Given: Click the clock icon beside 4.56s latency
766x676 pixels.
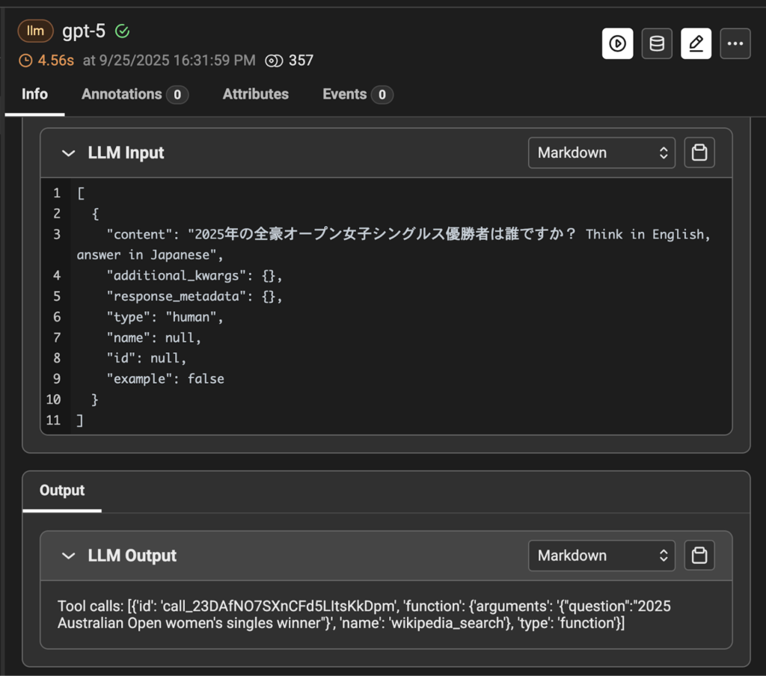Looking at the screenshot, I should pos(25,61).
